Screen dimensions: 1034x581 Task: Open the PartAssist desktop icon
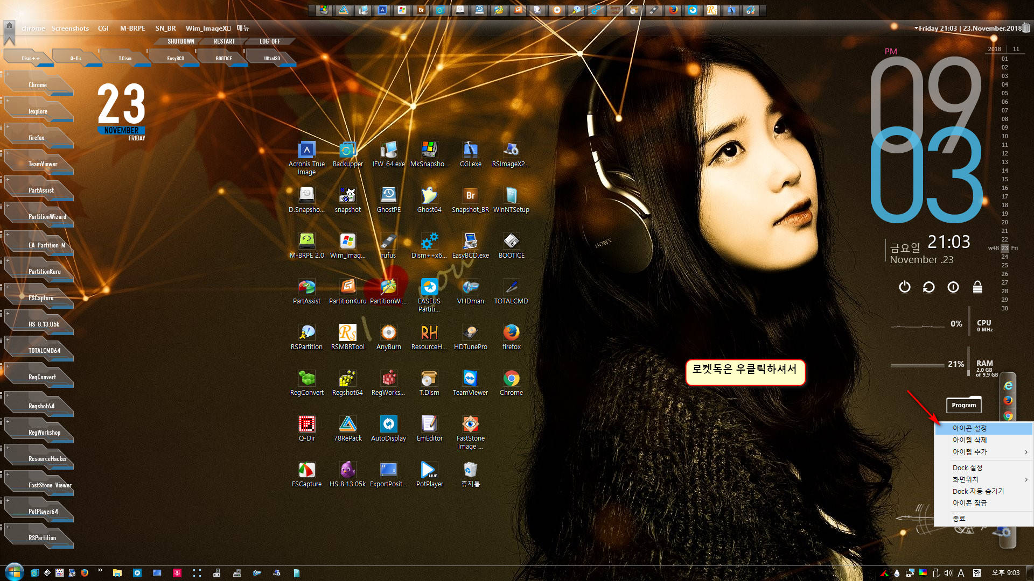[x=306, y=291]
